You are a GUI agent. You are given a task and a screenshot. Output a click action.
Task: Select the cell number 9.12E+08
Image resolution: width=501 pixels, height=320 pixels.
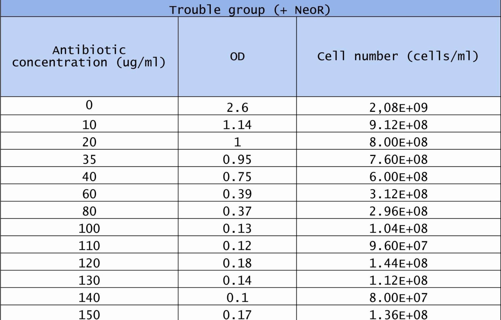tap(398, 125)
